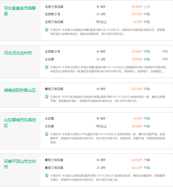Open the 山东聊城市东昌府区 region link
173x188 pixels.
[x=20, y=122]
